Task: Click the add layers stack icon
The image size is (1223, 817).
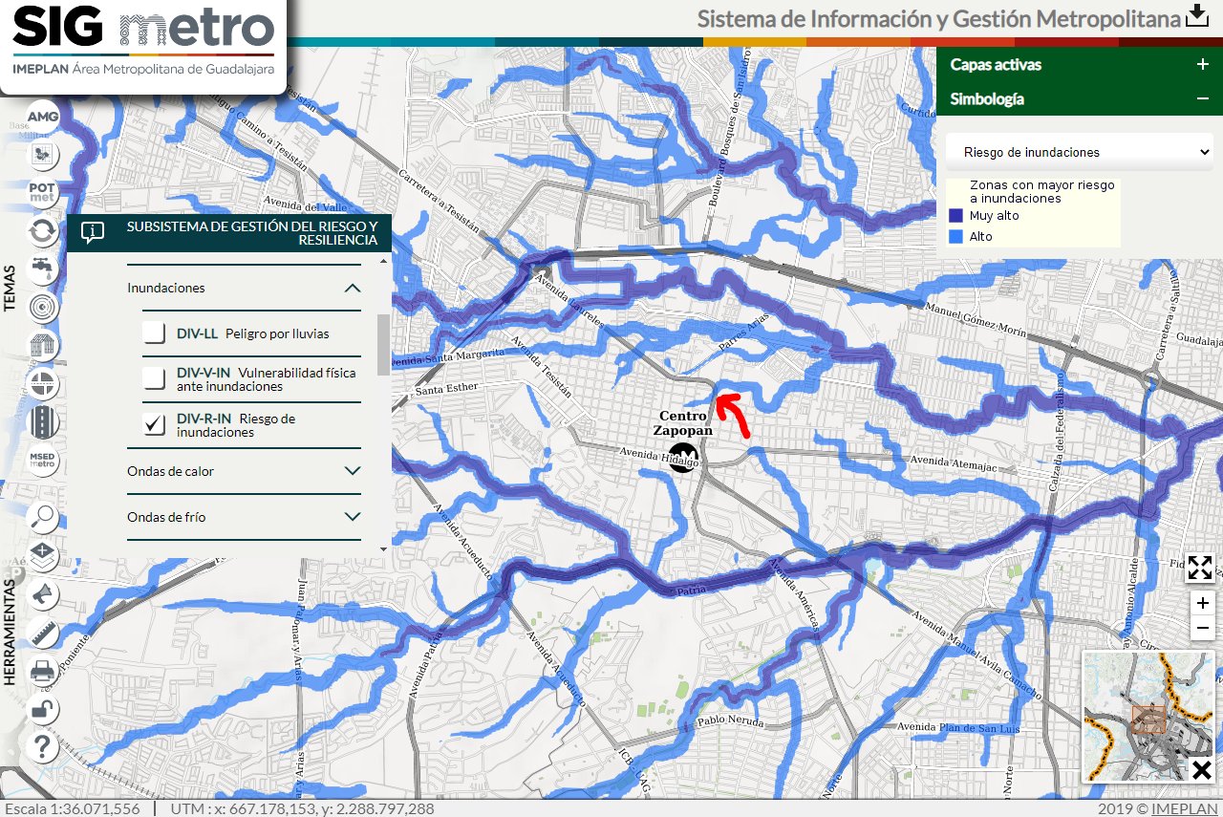Action: point(43,554)
